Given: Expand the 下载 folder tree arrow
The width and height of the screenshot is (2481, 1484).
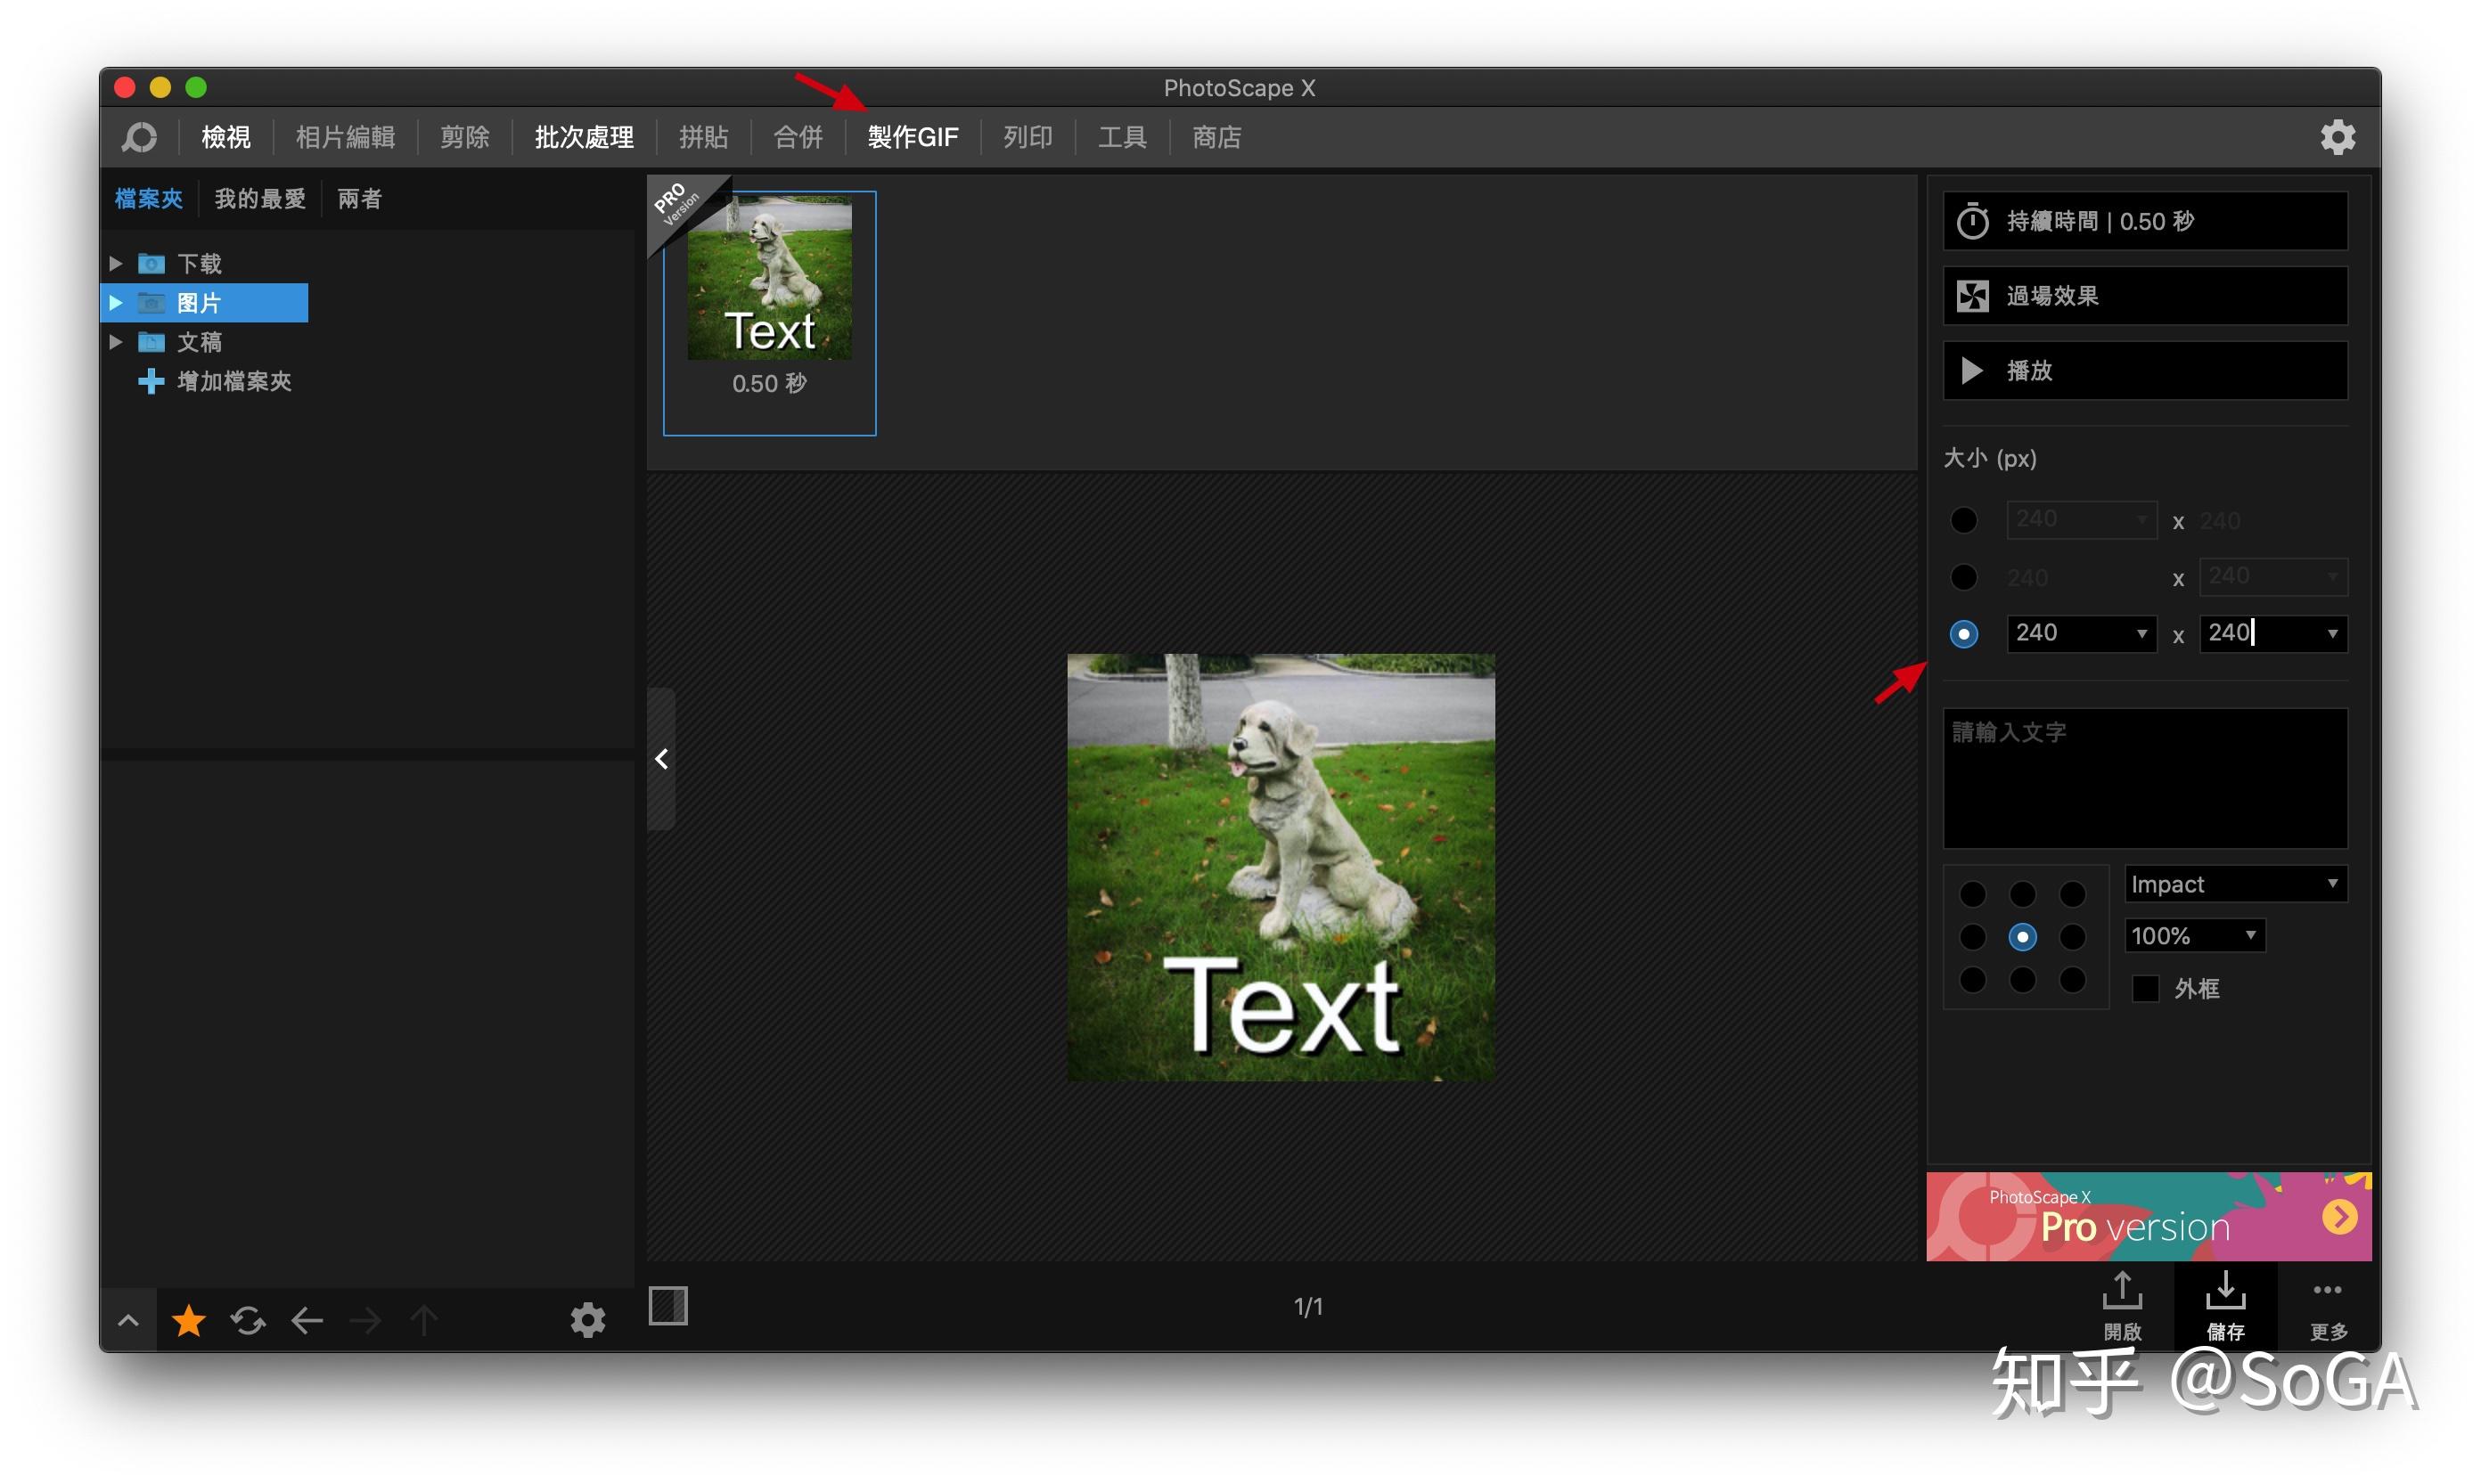Looking at the screenshot, I should pos(116,264).
